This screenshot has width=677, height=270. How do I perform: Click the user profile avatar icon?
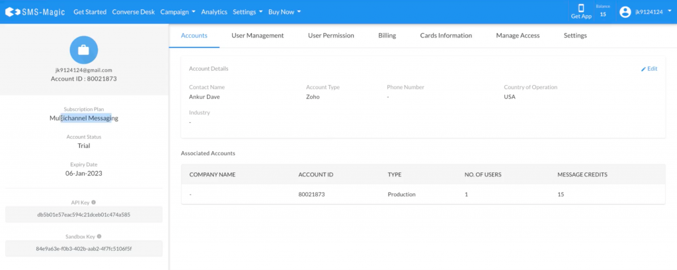tap(625, 12)
